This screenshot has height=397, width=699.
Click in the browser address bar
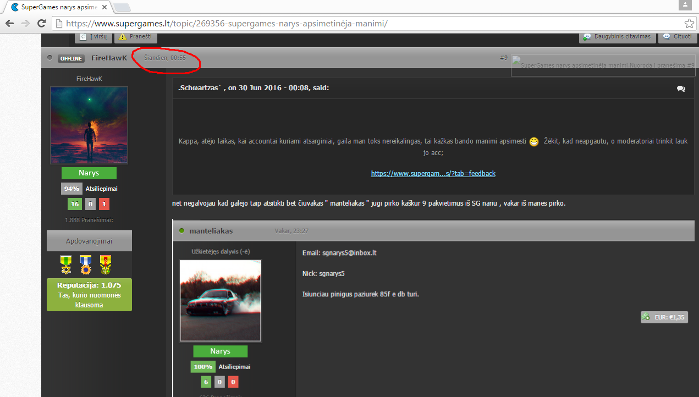368,24
